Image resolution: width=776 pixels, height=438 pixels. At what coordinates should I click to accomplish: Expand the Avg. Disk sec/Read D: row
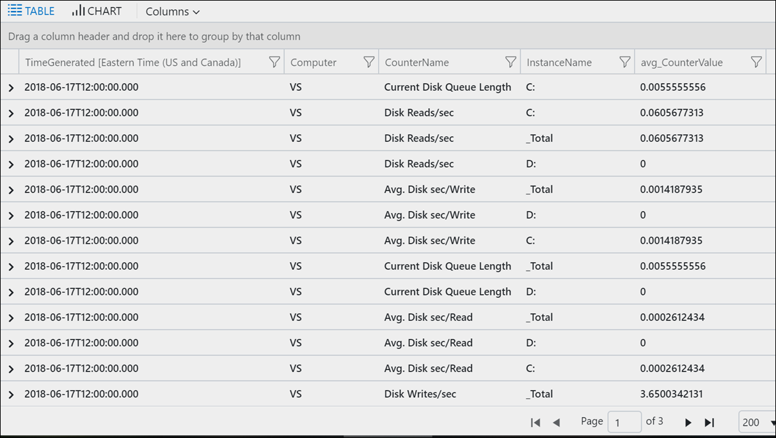coord(11,343)
